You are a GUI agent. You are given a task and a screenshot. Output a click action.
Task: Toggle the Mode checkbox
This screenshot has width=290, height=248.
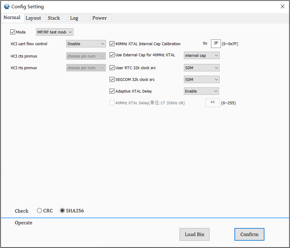[x=12, y=32]
